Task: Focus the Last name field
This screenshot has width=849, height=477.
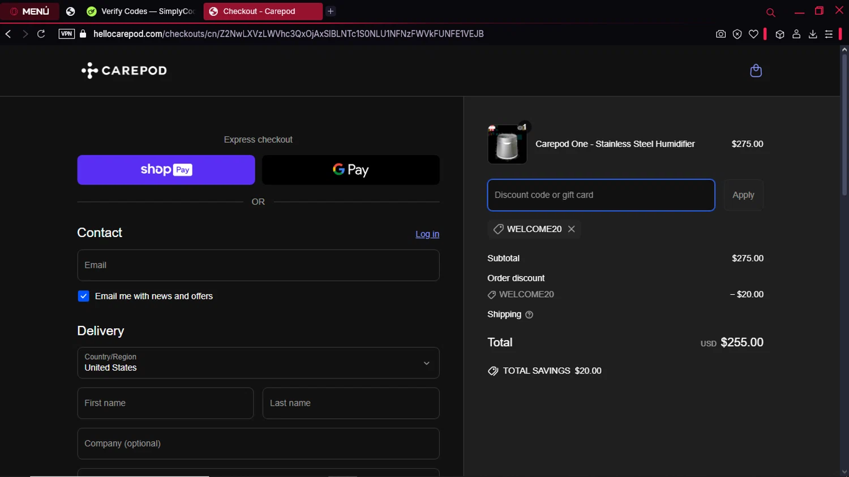Action: tap(351, 403)
